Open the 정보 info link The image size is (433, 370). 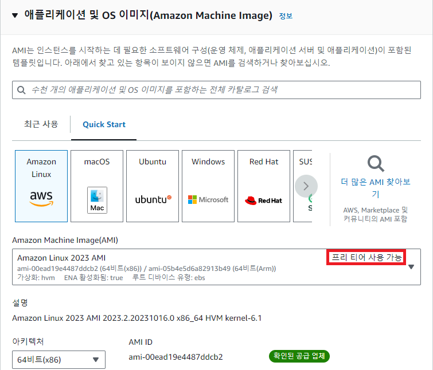coord(286,16)
